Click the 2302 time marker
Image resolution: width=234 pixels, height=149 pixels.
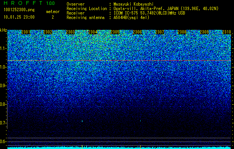tap(48, 32)
